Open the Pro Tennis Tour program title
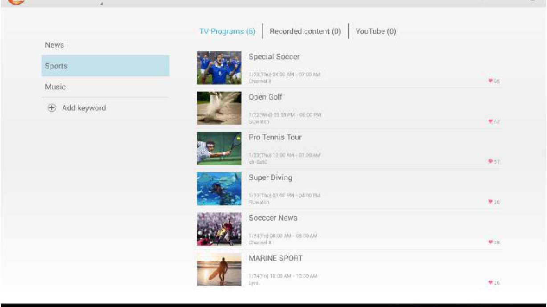 (x=275, y=137)
